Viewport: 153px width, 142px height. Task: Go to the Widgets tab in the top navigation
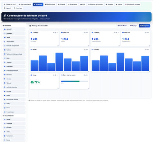point(61,4)
